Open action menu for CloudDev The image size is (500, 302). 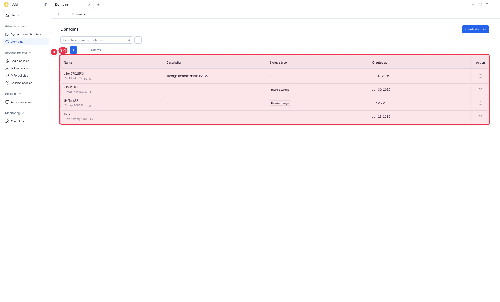click(480, 90)
